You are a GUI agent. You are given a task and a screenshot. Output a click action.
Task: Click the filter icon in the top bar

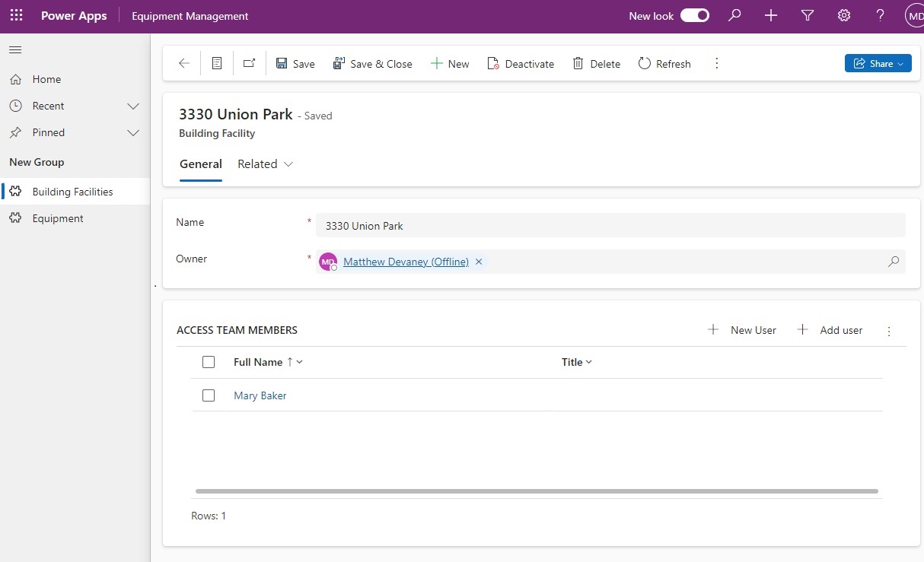pos(808,15)
